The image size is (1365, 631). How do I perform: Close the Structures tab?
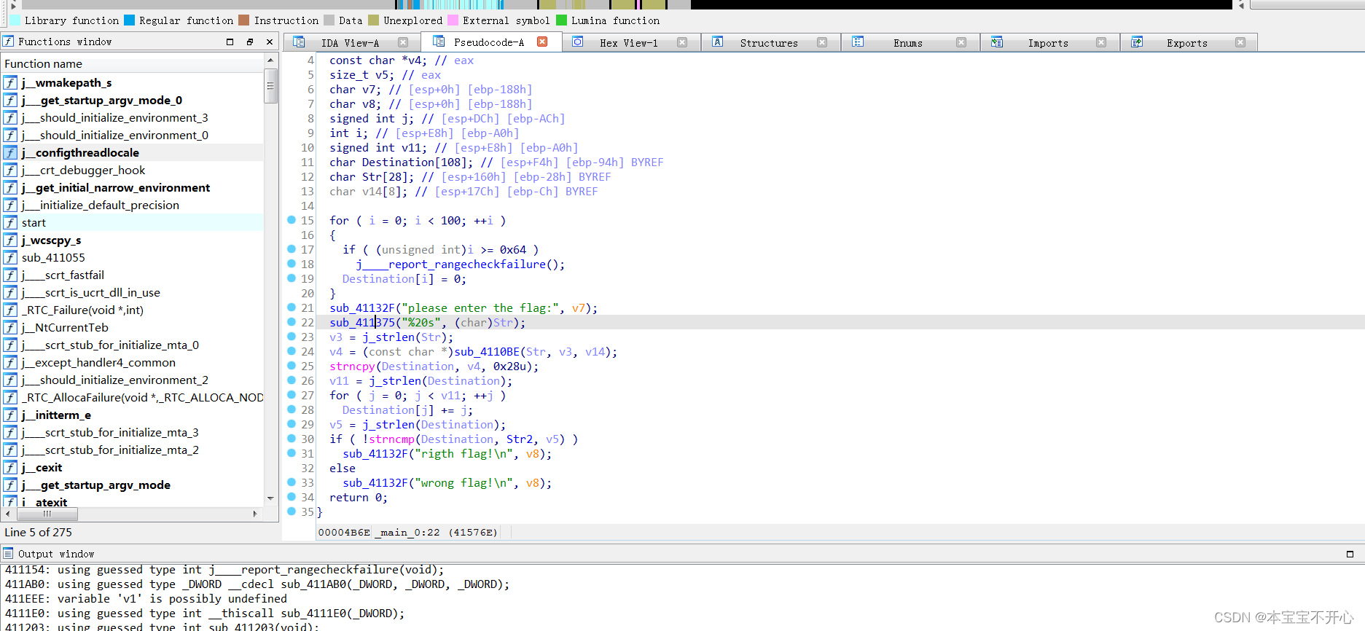point(822,42)
